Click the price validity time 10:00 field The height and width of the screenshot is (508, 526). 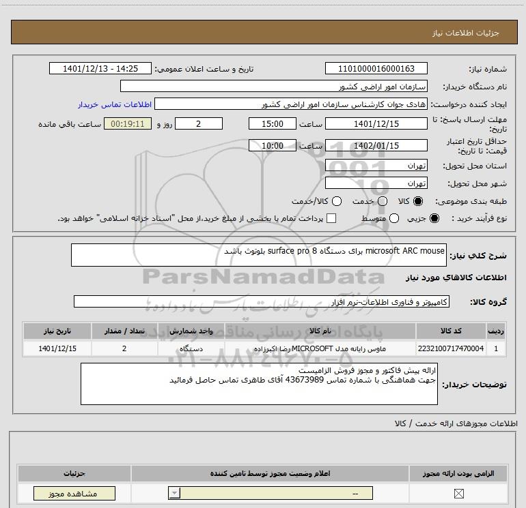(273, 146)
